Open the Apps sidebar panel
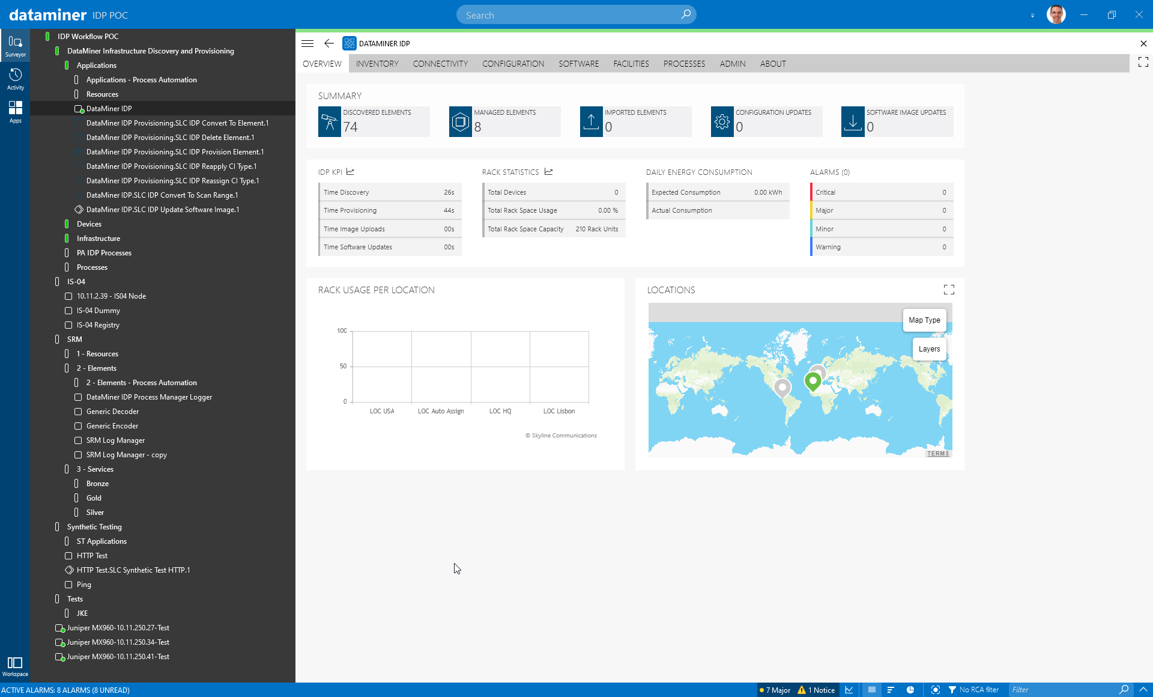Viewport: 1153px width, 697px height. coord(15,112)
